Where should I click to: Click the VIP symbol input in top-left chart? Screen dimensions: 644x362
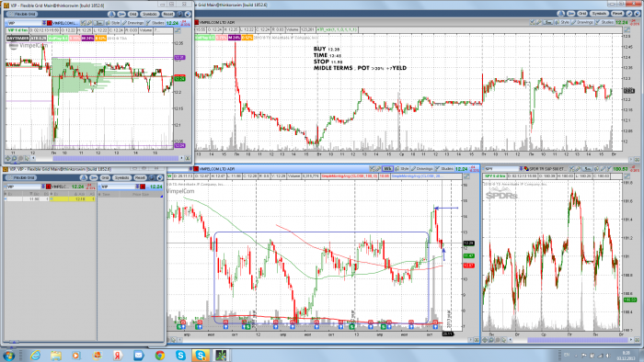coord(25,23)
